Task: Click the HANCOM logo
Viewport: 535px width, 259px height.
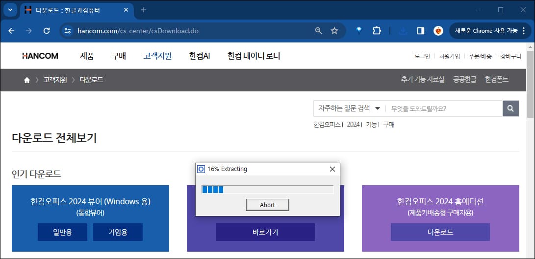Action: coord(40,56)
